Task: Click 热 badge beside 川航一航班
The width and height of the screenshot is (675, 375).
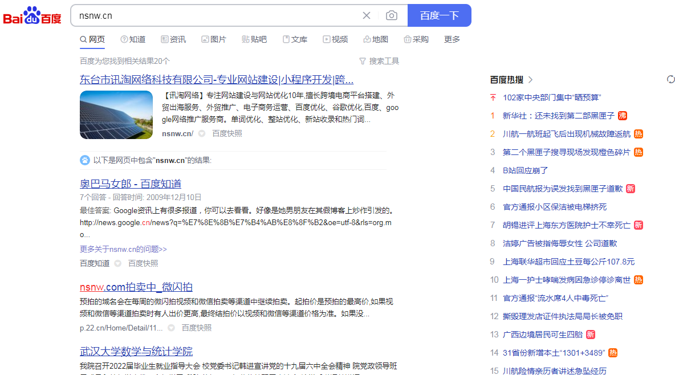Action: click(x=639, y=134)
